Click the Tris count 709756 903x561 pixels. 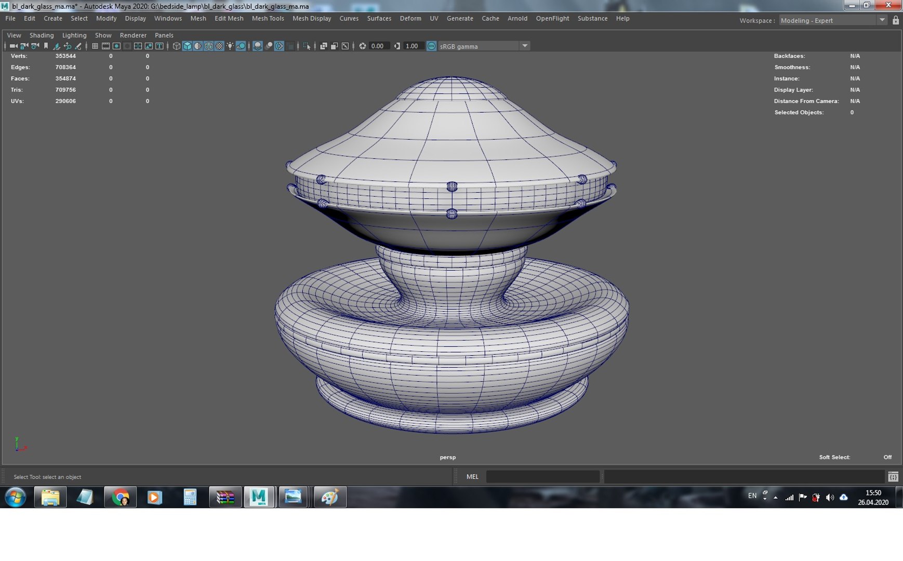pyautogui.click(x=65, y=90)
